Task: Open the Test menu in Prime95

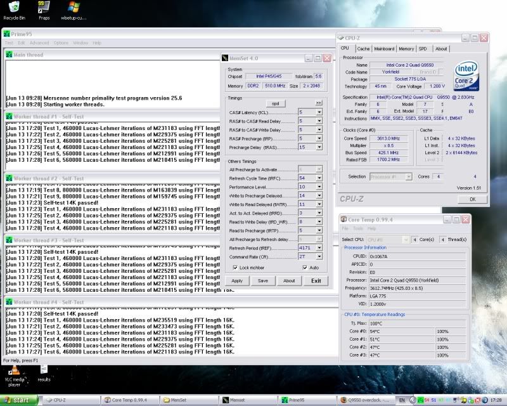Action: coord(9,43)
